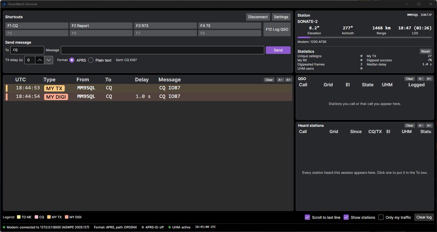Clear the Heard stations list
437x232 pixels.
coord(410,125)
